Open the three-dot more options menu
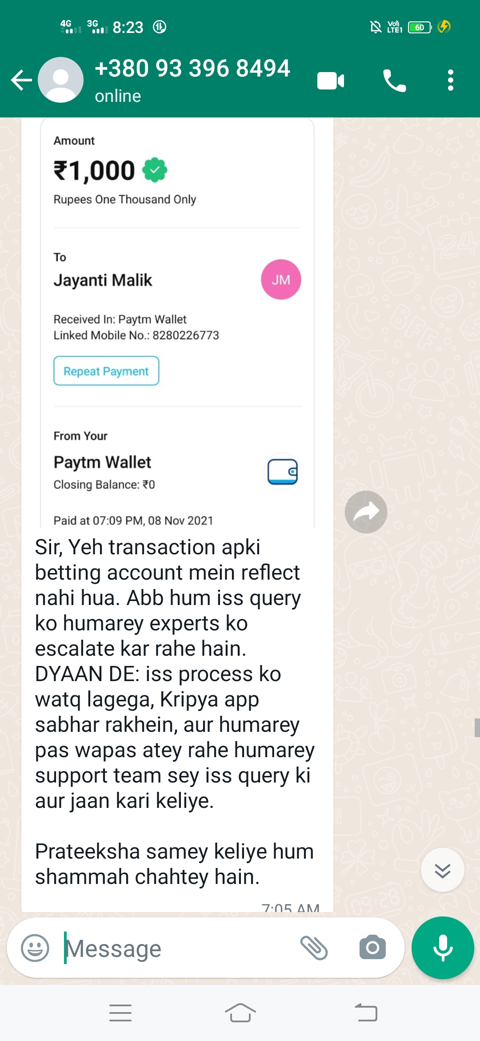 451,81
